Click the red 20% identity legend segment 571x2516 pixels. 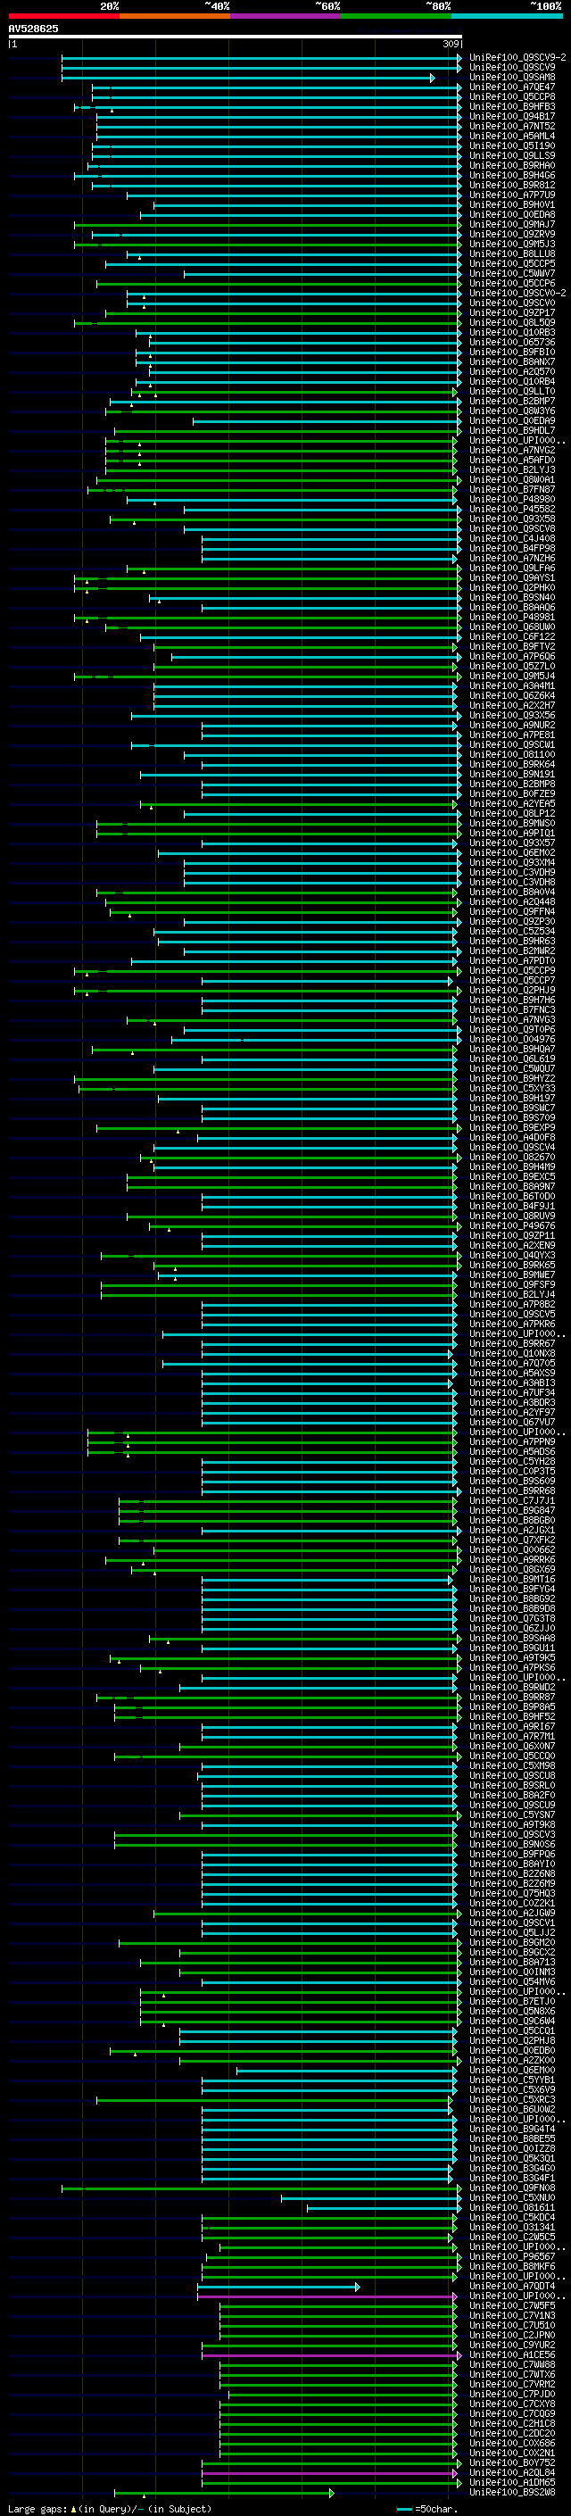[x=63, y=17]
